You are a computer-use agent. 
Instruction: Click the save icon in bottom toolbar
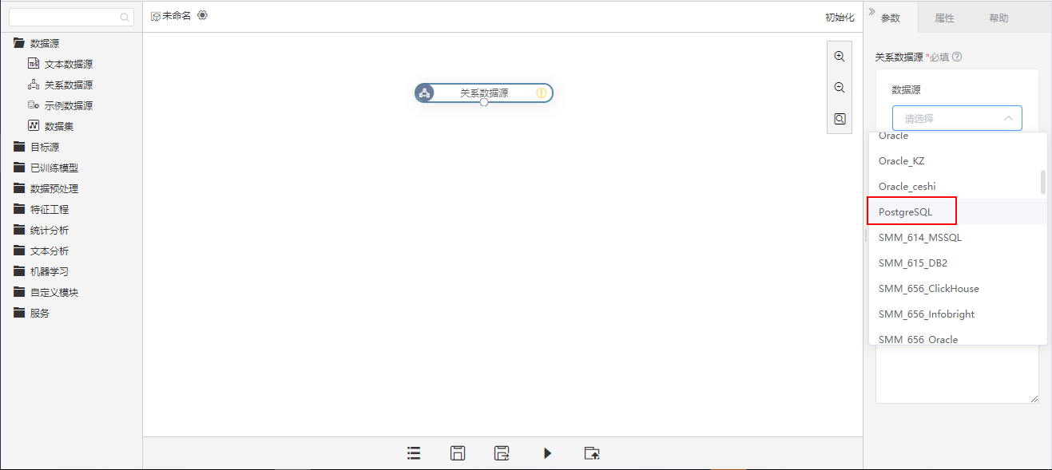pyautogui.click(x=458, y=453)
